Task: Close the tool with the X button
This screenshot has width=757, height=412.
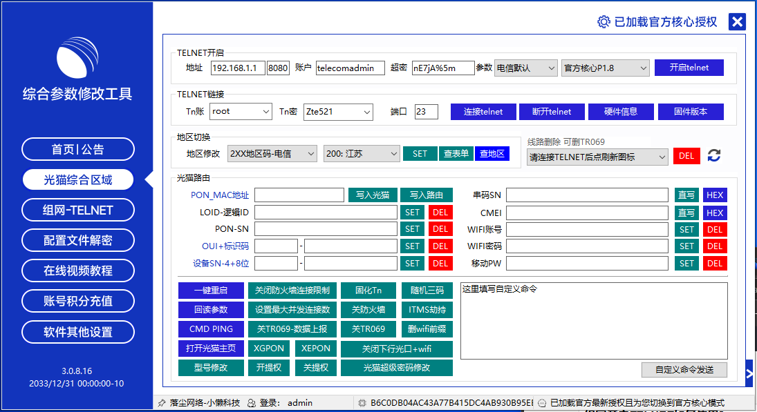Action: (737, 21)
